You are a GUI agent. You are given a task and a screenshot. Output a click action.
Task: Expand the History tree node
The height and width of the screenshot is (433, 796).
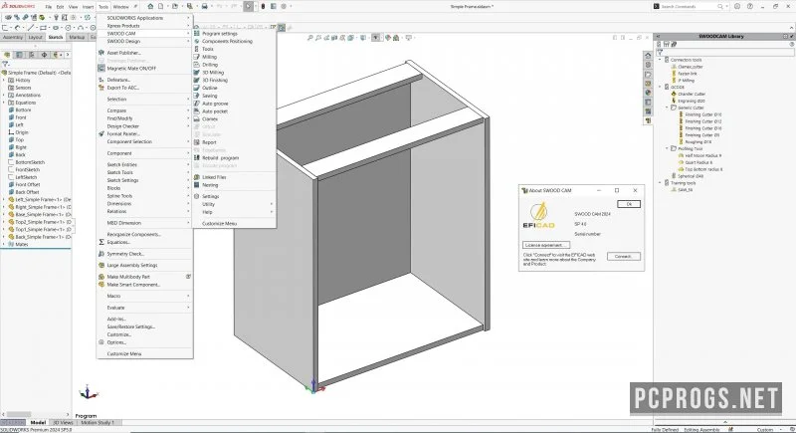pyautogui.click(x=4, y=81)
